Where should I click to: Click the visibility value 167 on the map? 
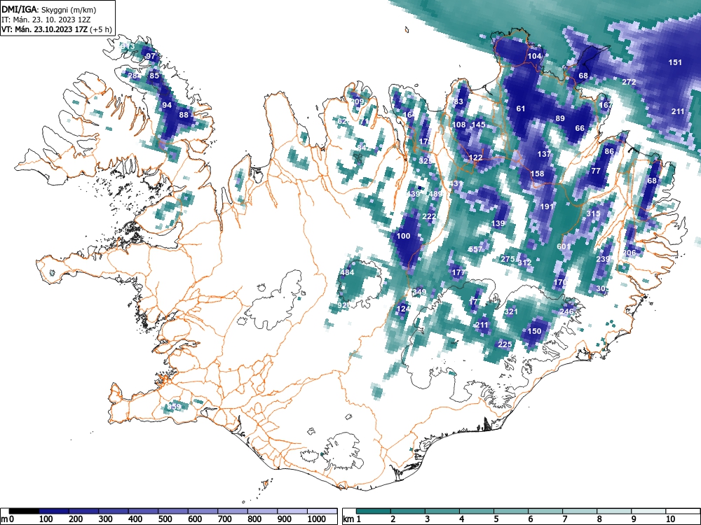click(x=606, y=105)
